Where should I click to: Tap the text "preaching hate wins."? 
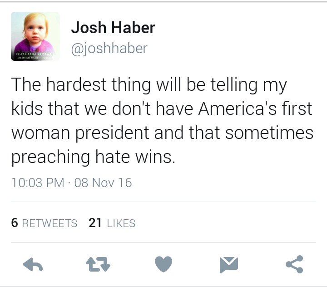[x=93, y=157]
